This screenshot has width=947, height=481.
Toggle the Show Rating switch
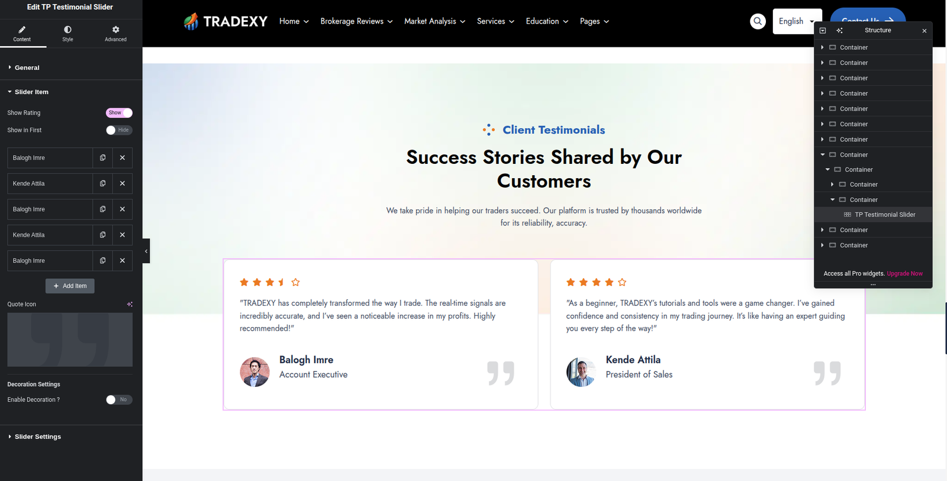(x=119, y=112)
